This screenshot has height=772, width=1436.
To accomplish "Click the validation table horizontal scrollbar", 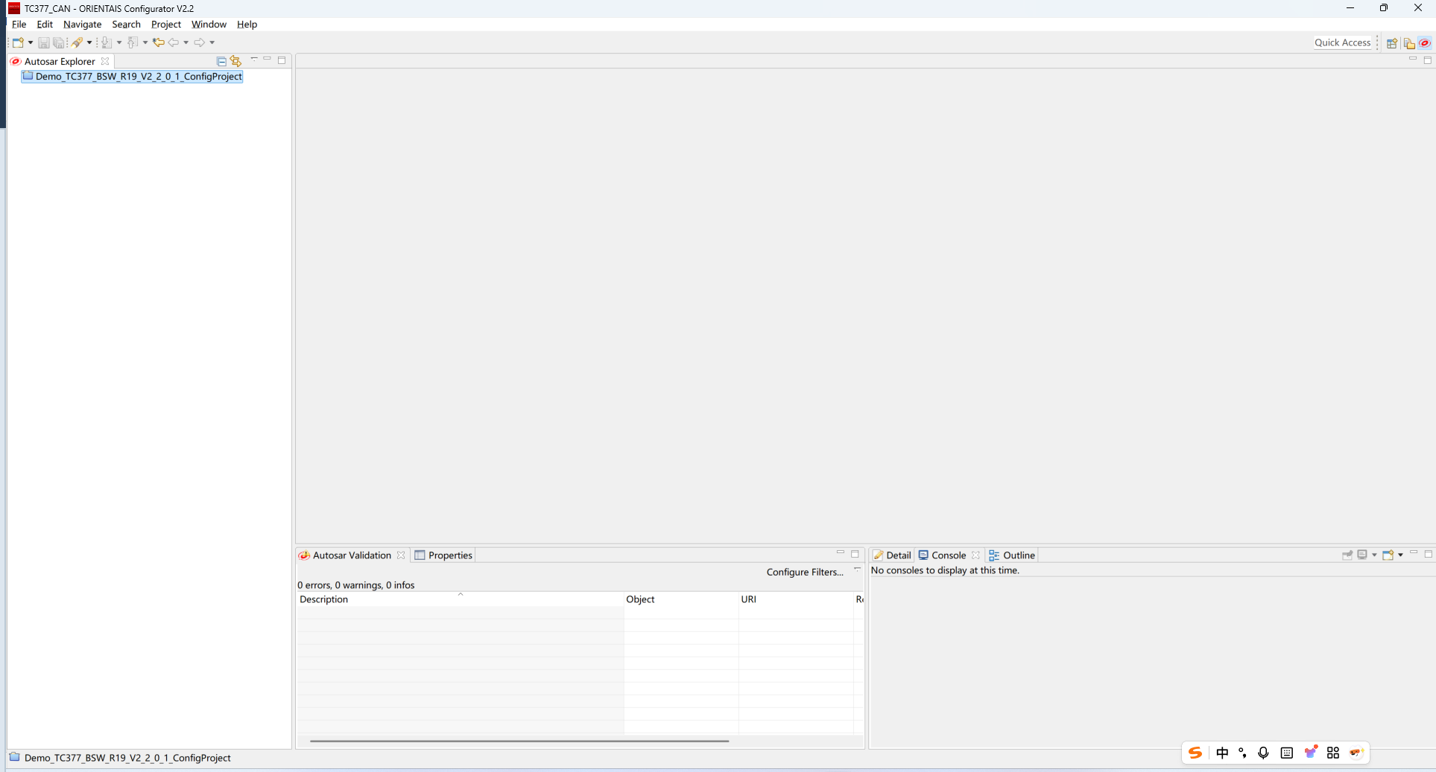I will pos(519,741).
